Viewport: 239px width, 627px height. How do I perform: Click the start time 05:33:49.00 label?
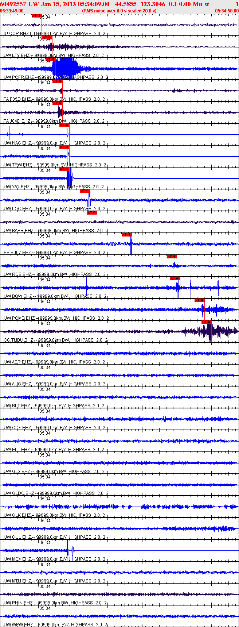click(12, 11)
